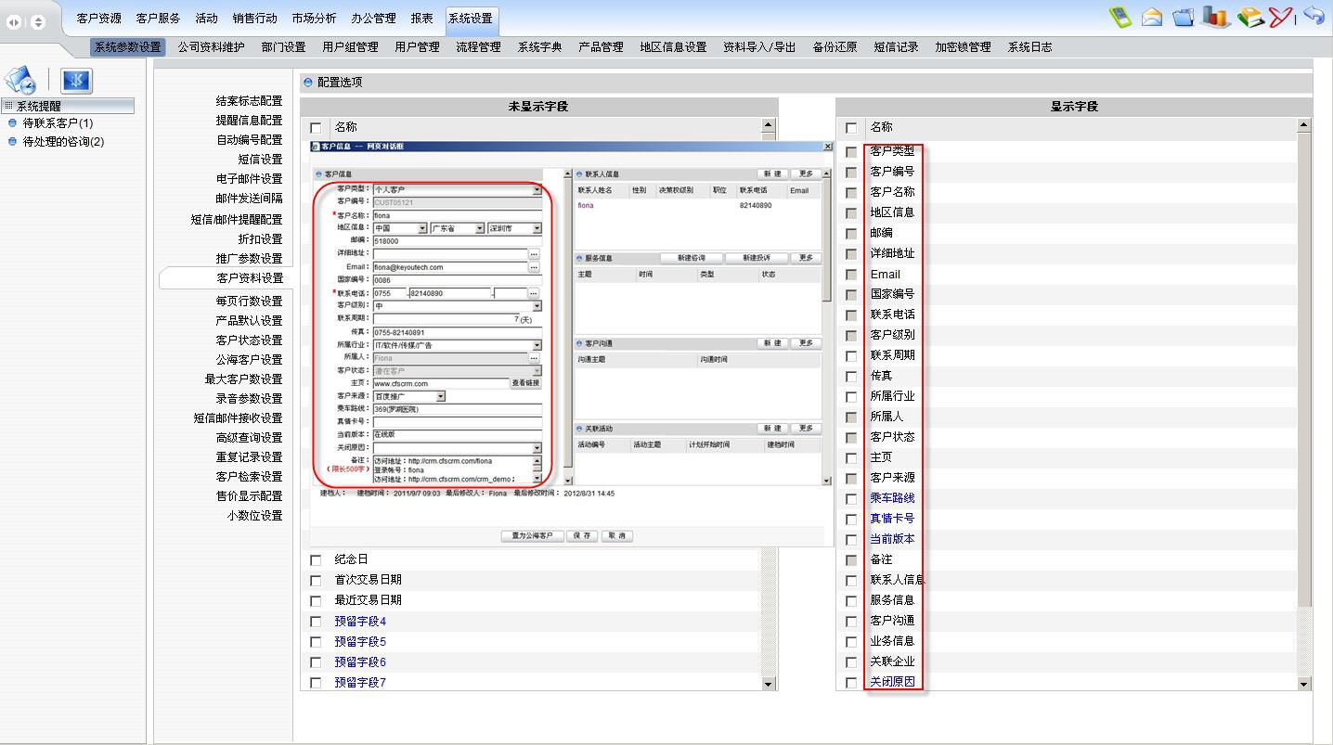Click 当前版本 field name

pyautogui.click(x=892, y=539)
